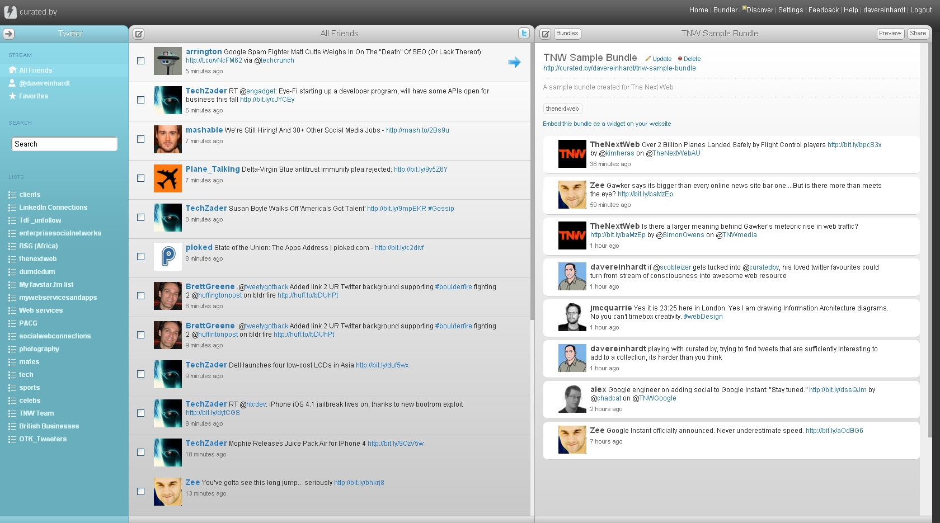Click Logout in top navigation
The height and width of the screenshot is (523, 940).
tap(921, 10)
